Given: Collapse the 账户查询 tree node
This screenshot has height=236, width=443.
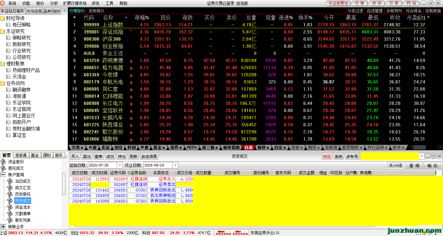Looking at the screenshot, I should (x=3, y=175).
